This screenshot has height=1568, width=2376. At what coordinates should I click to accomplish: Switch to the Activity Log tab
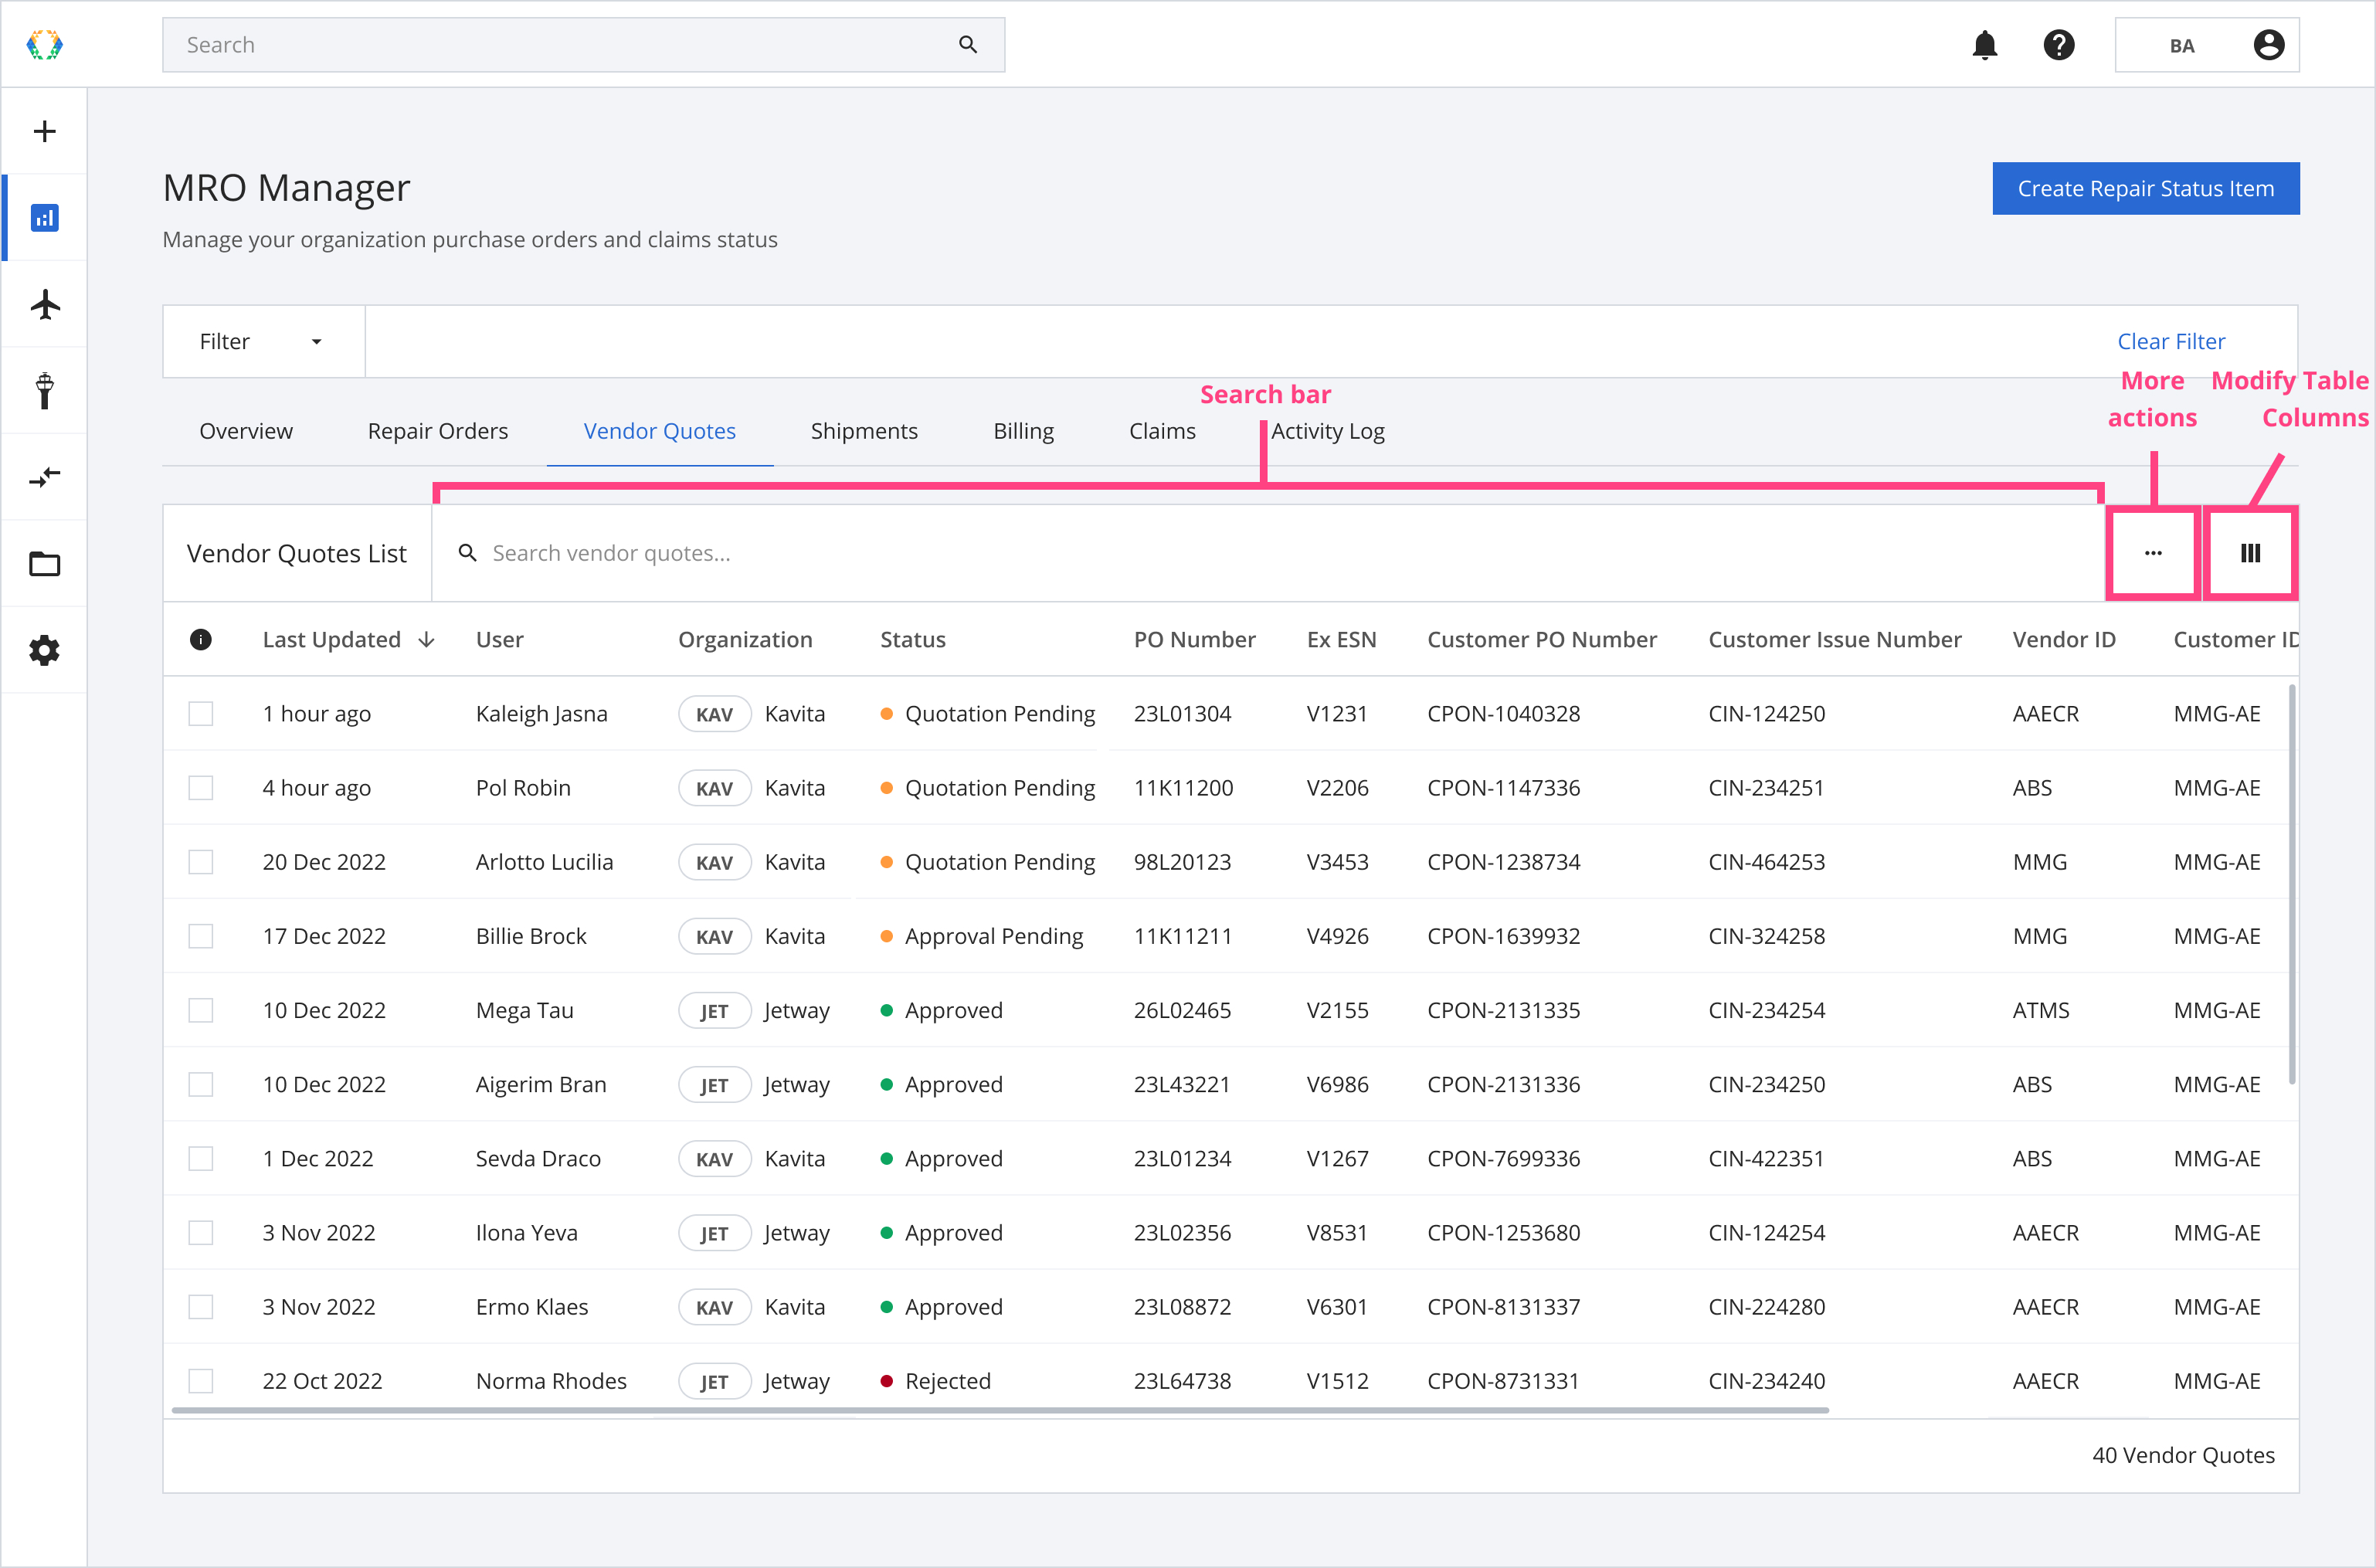point(1328,431)
